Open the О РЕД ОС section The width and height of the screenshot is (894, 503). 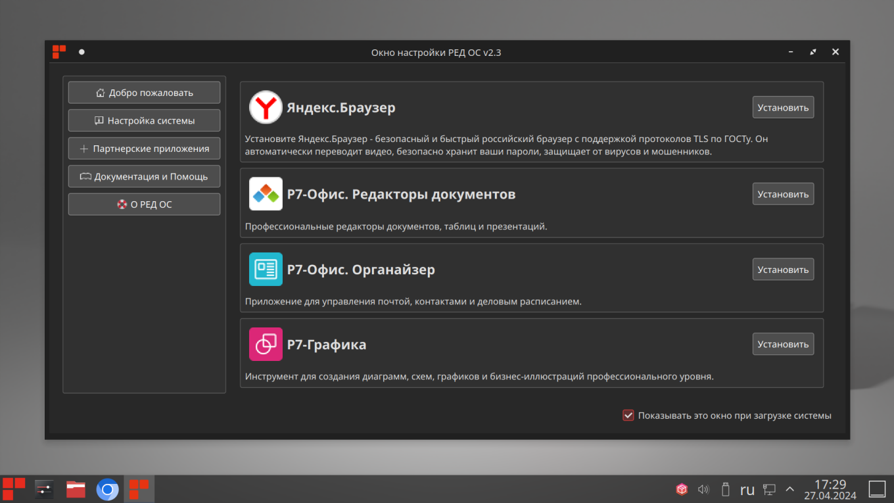[144, 204]
